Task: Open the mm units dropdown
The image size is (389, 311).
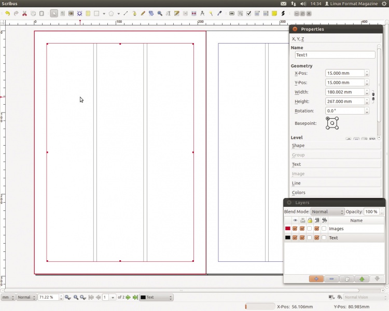Action: tap(8, 297)
